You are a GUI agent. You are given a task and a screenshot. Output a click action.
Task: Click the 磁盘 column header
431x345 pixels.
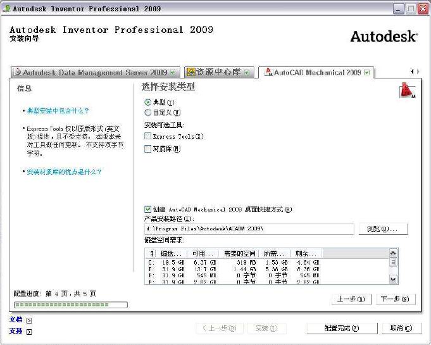click(x=172, y=253)
